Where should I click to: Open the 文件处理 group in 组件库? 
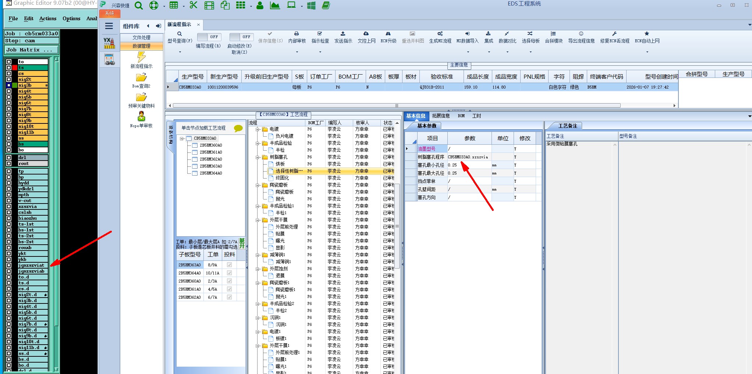(x=142, y=37)
